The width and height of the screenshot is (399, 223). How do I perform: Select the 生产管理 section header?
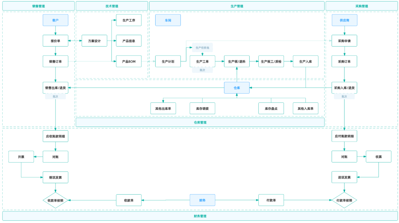tap(237, 6)
